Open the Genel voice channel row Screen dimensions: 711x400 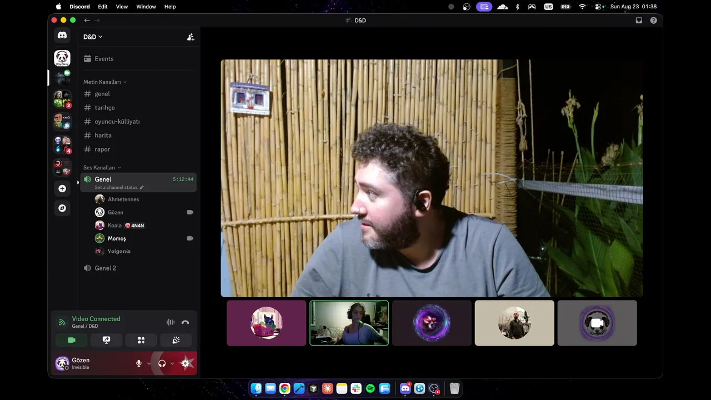[138, 182]
